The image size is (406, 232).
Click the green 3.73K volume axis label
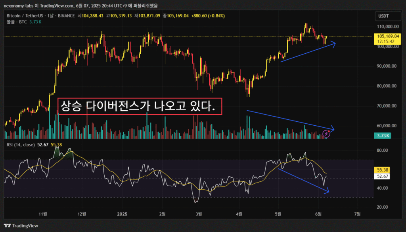pyautogui.click(x=383, y=136)
